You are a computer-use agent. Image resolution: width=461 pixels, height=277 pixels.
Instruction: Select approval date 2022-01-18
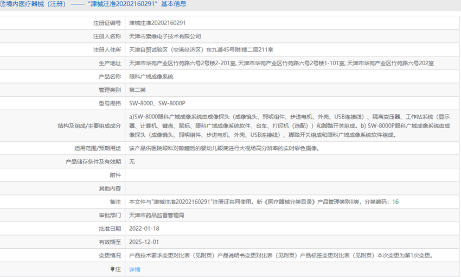[144, 229]
